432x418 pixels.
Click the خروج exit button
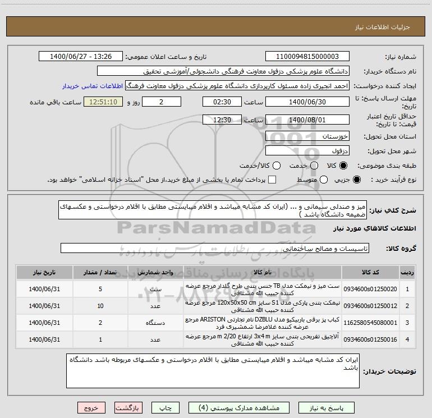[91, 408]
